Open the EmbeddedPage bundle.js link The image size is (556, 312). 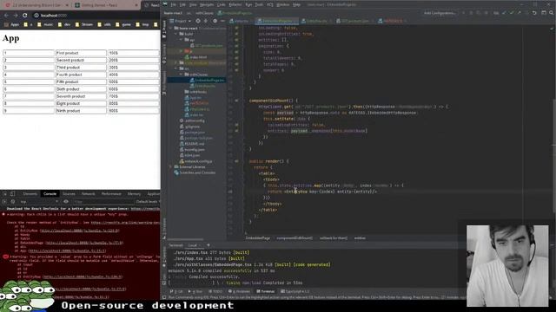[84, 243]
